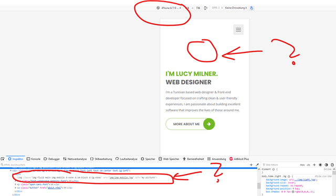This screenshot has width=336, height=196.
Task: Open the Anwendung tab
Action: [217, 159]
